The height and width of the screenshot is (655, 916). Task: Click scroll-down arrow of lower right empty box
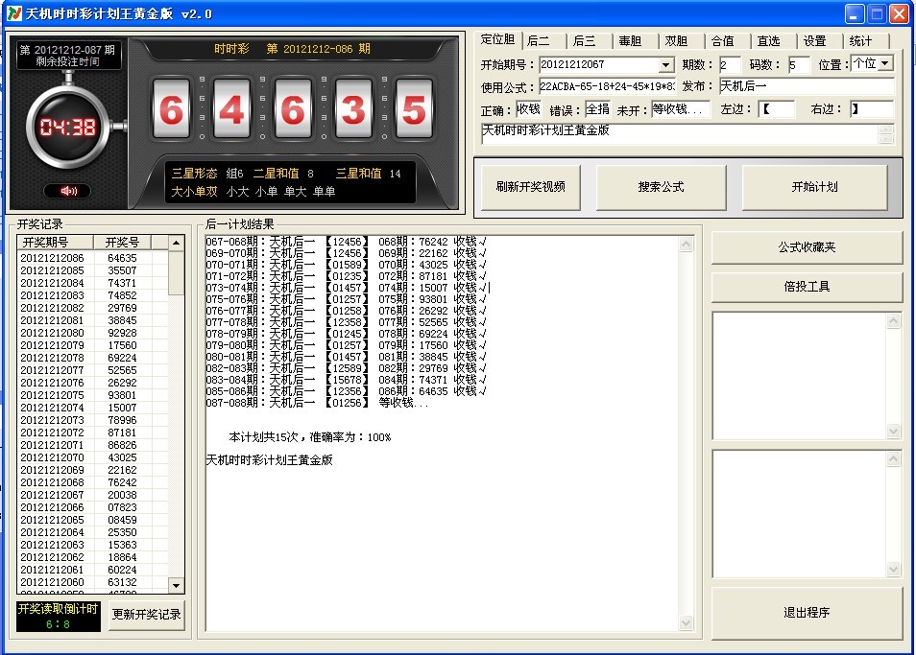coord(893,570)
